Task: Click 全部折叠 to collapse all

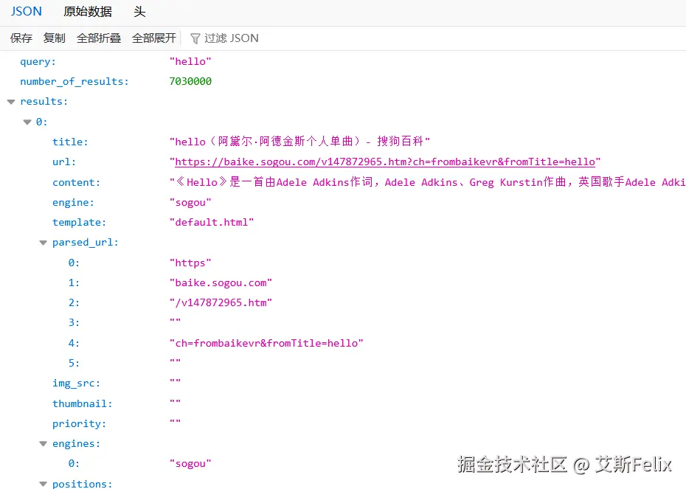Action: click(x=98, y=38)
